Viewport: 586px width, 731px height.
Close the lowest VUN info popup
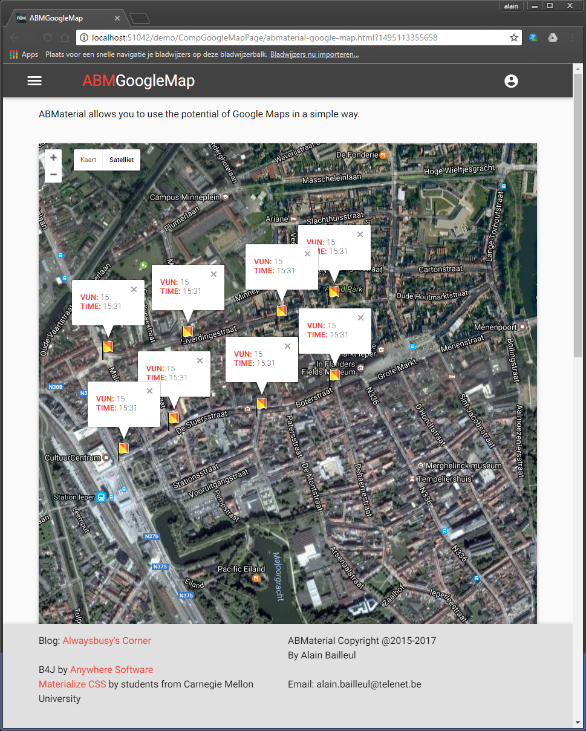pyautogui.click(x=149, y=391)
